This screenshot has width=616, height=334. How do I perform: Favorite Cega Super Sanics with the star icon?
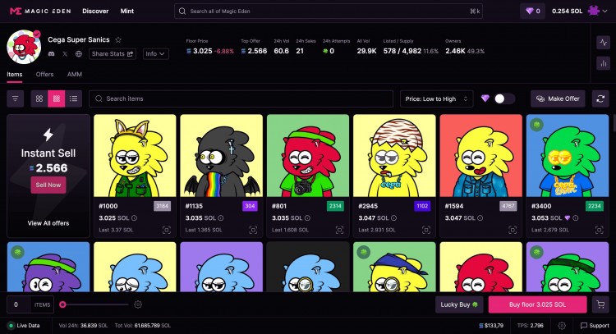tap(118, 39)
